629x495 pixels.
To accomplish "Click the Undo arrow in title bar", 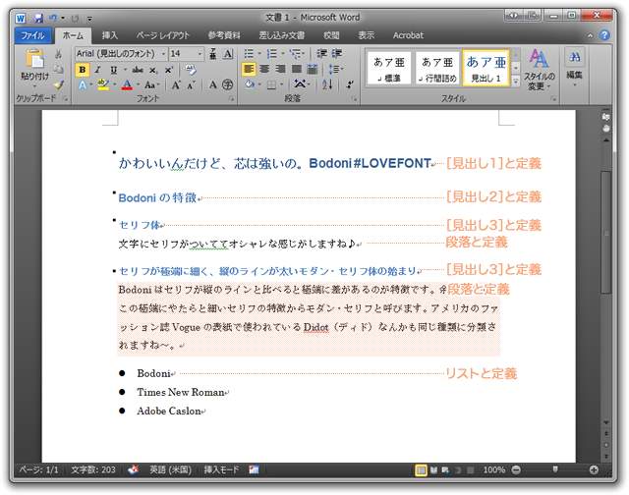I will [52, 19].
